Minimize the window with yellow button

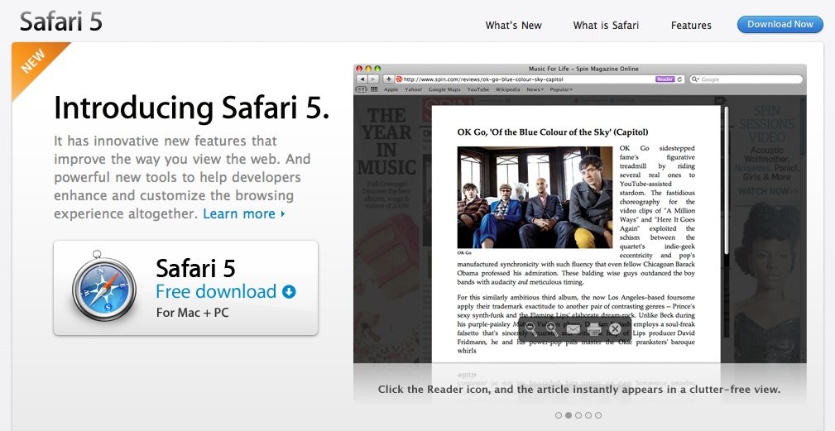pos(368,69)
